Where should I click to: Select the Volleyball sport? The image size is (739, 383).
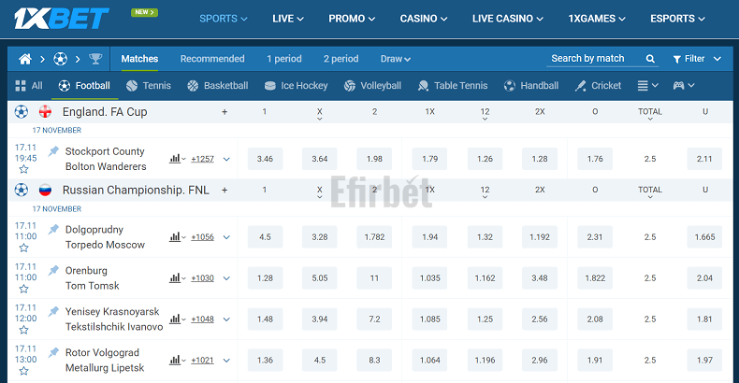click(x=372, y=86)
